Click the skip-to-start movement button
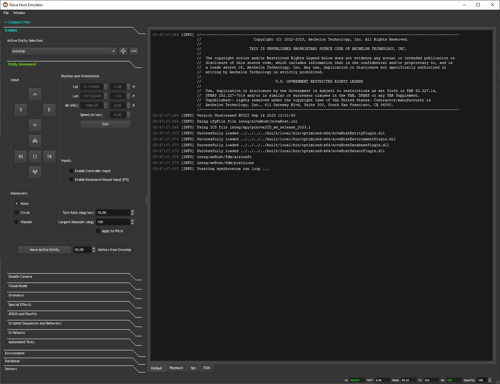The height and width of the screenshot is (384, 500). tap(21, 156)
